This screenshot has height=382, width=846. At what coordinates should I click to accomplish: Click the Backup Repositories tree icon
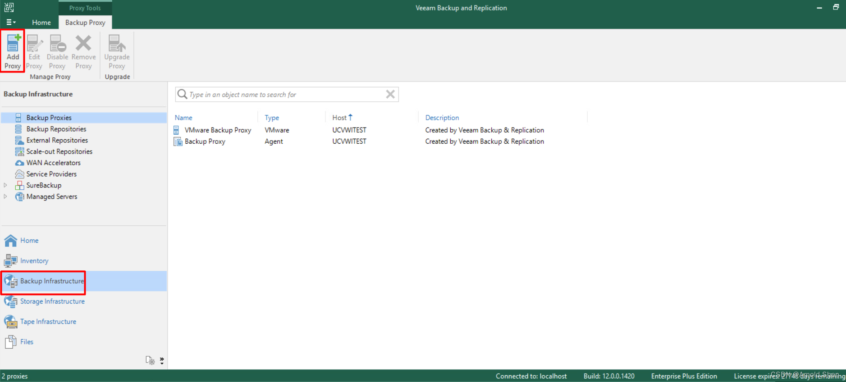click(18, 129)
